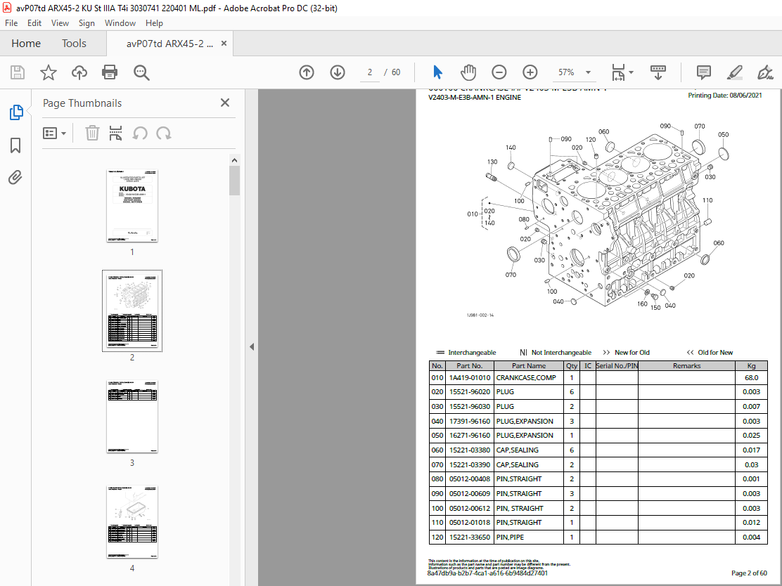Zoom in with plus icon
This screenshot has height=586, width=782.
[x=530, y=72]
